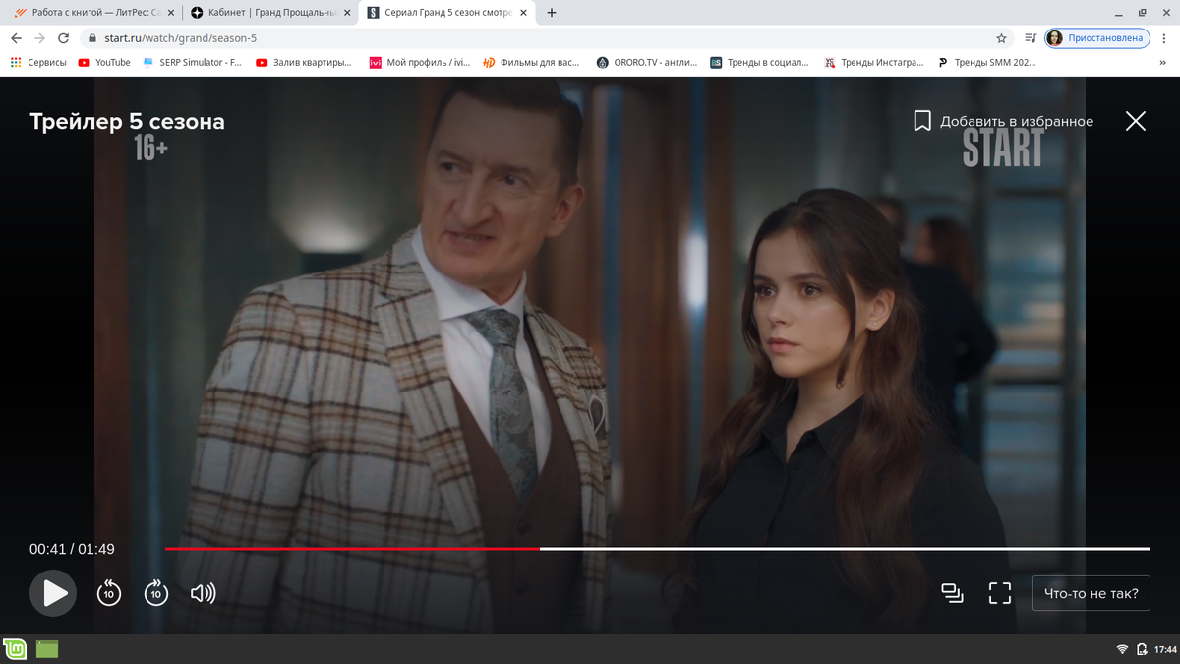The width and height of the screenshot is (1180, 664).
Task: Open the 'Фильмы для вас...' bookmark
Action: click(531, 62)
